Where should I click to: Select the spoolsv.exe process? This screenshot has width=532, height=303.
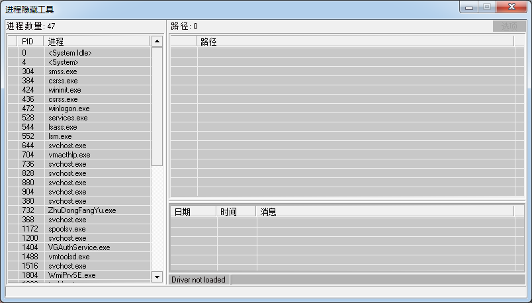[x=67, y=229]
